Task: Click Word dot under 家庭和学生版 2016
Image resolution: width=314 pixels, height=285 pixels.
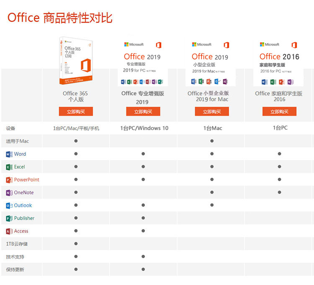Action: pos(279,154)
